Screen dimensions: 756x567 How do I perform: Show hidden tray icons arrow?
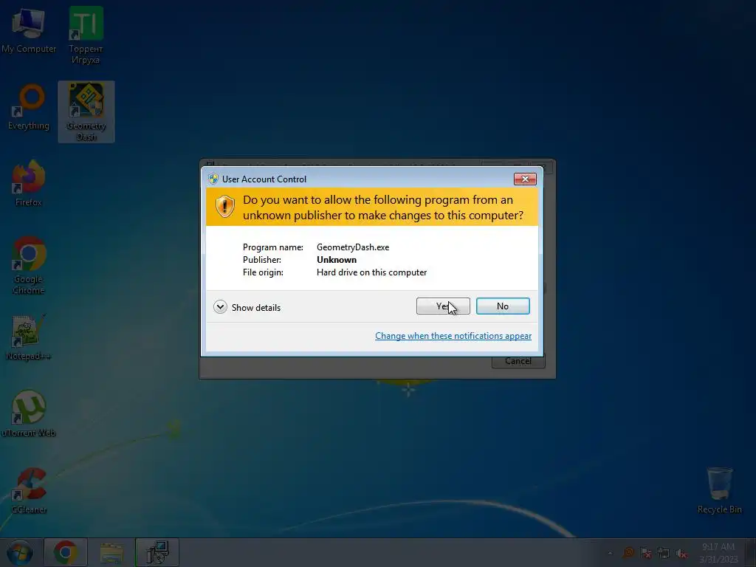pyautogui.click(x=611, y=553)
